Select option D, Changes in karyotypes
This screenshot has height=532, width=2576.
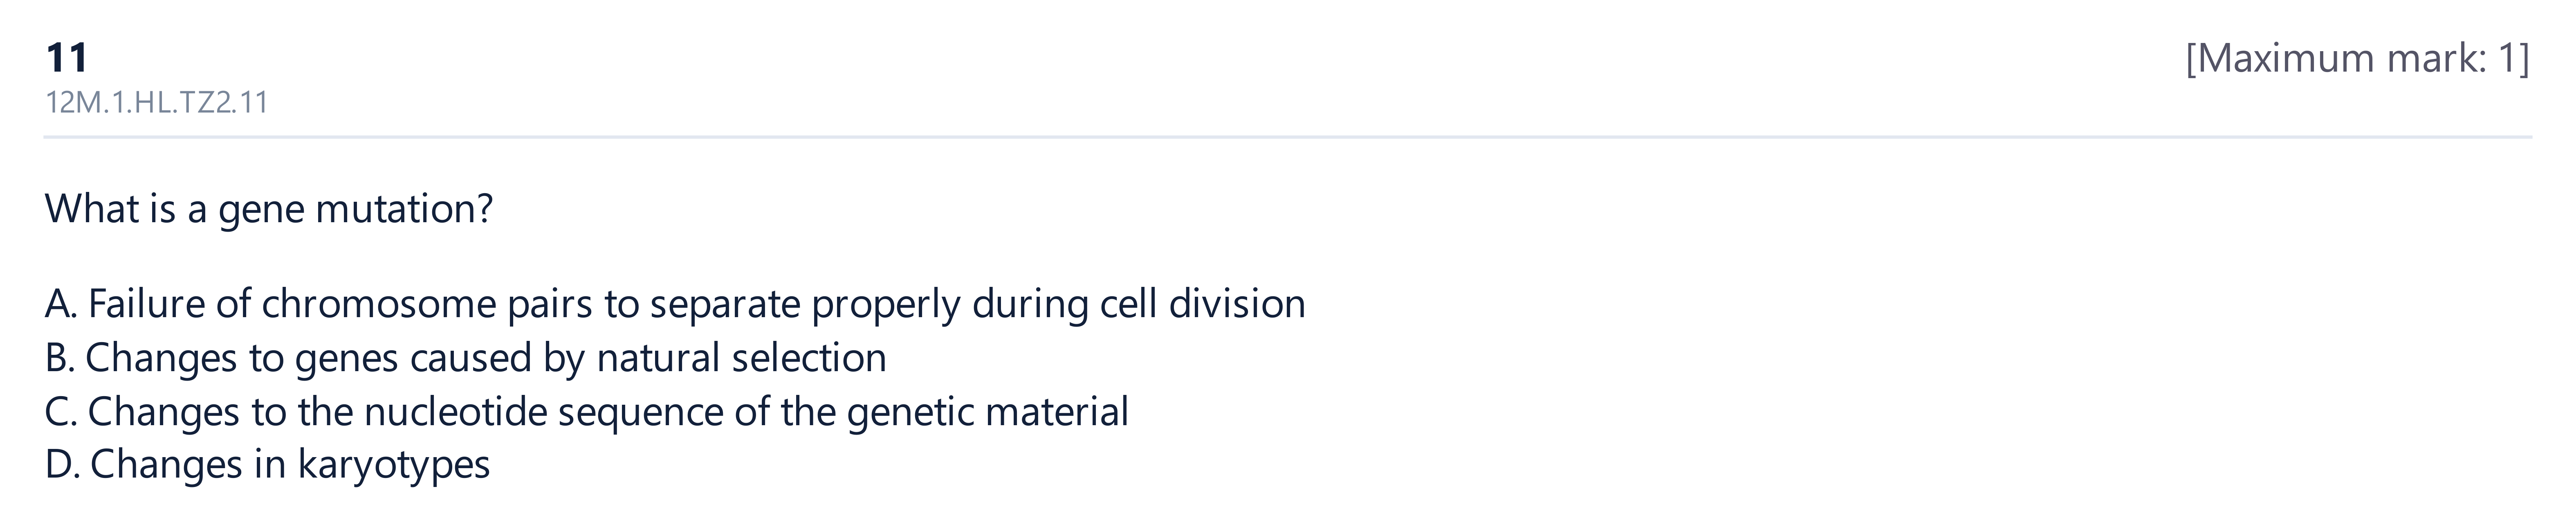[x=268, y=465]
